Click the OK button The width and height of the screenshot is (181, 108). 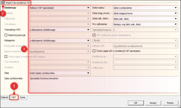pyautogui.click(x=135, y=103)
